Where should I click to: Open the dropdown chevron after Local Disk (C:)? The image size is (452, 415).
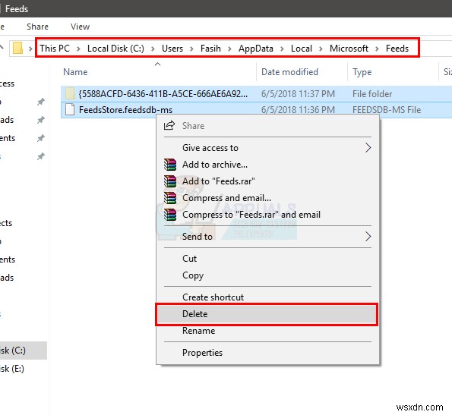click(153, 49)
